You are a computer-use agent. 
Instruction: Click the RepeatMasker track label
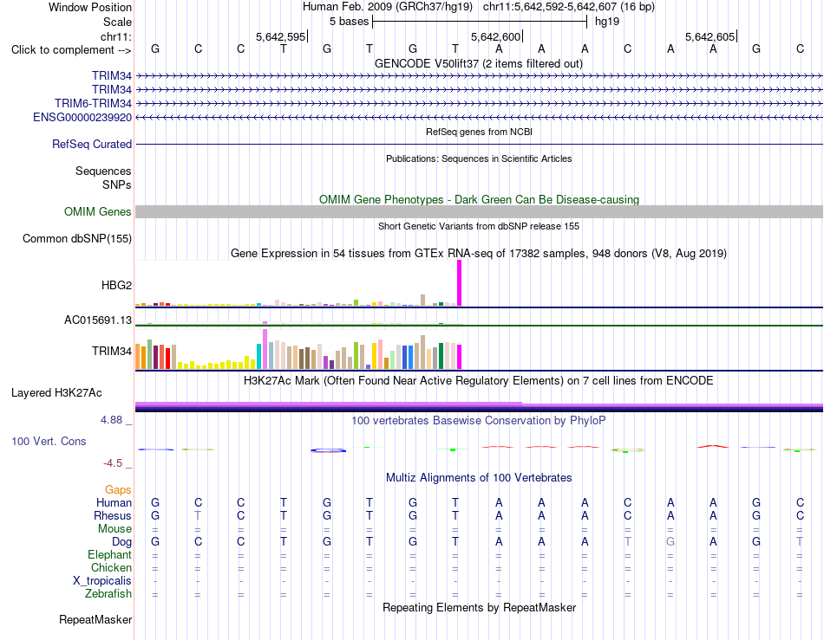pyautogui.click(x=95, y=620)
